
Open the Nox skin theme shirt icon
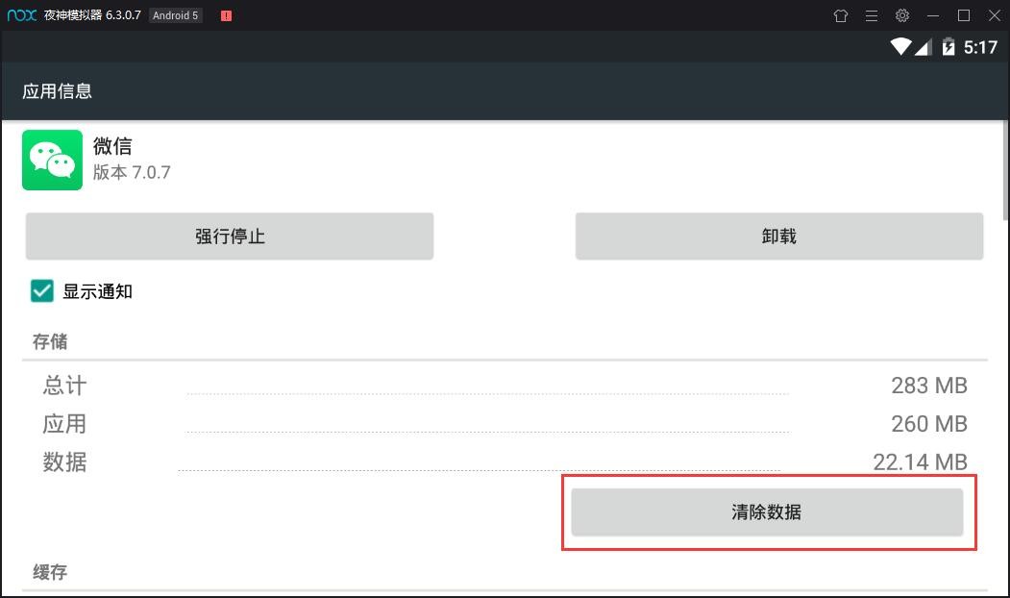click(x=841, y=15)
